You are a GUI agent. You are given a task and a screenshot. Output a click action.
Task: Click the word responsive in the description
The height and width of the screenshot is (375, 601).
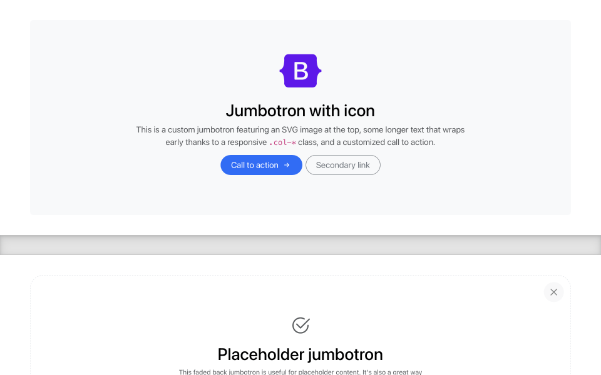click(x=247, y=142)
